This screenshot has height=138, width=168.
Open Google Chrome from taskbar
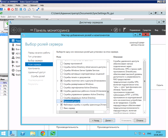(x=43, y=134)
